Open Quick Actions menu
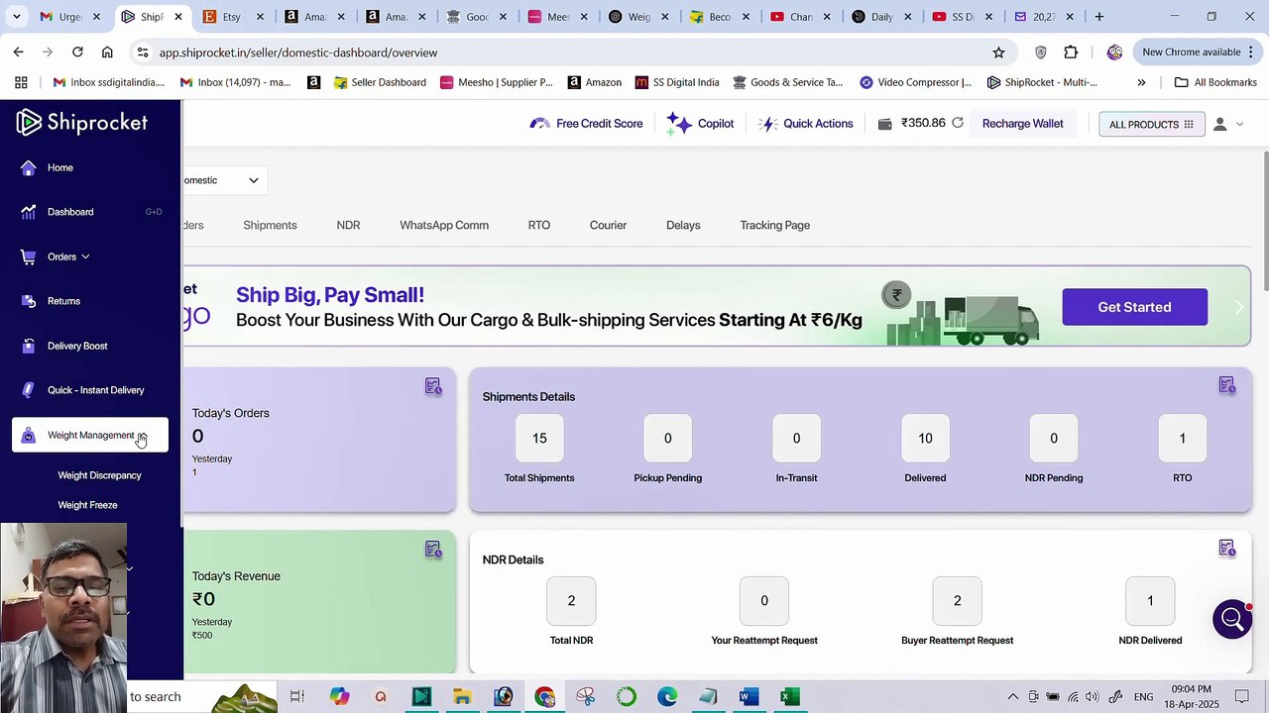This screenshot has width=1269, height=713. coord(806,124)
